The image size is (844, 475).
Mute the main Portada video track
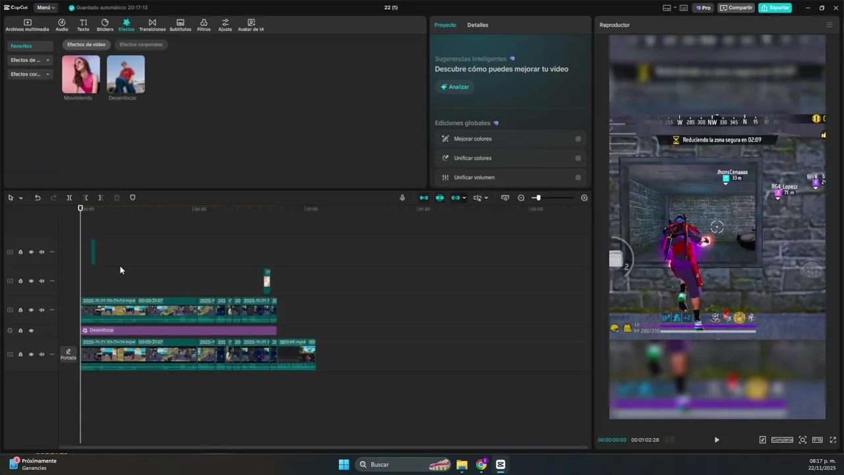click(x=42, y=354)
